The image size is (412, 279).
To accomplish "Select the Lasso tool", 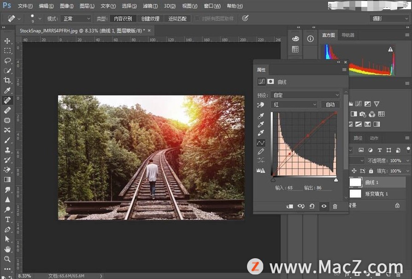I will (7, 60).
